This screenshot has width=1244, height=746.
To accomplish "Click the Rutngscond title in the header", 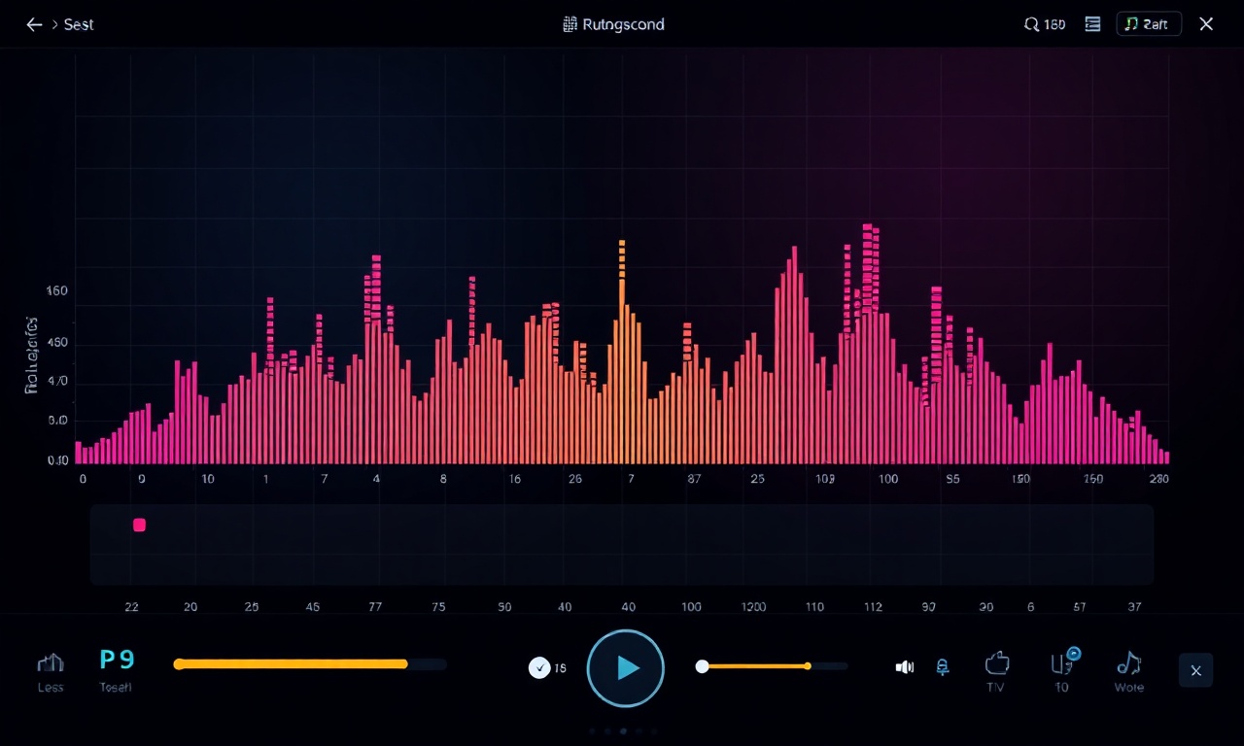I will (x=614, y=24).
